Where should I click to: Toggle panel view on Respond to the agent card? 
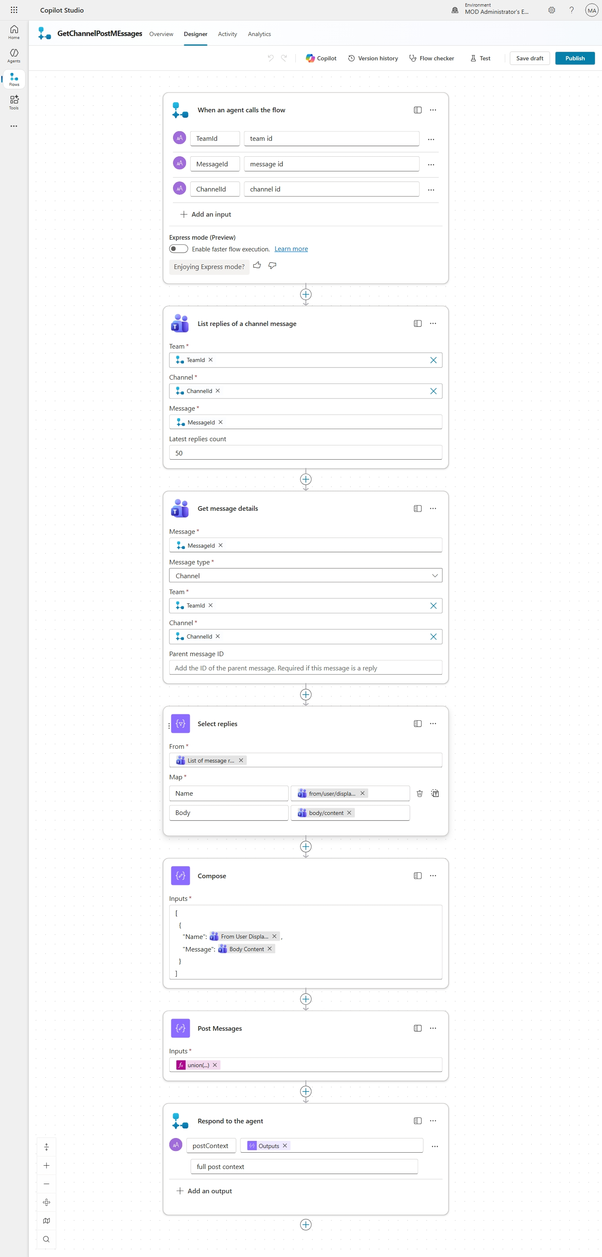418,1121
